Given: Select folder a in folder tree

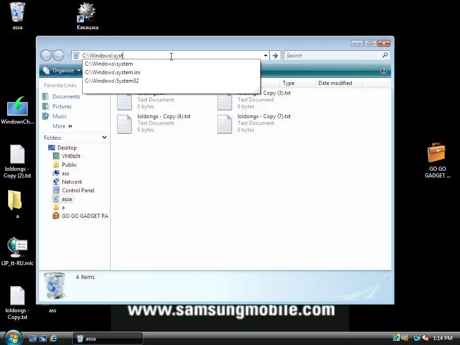Looking at the screenshot, I should tap(59, 208).
